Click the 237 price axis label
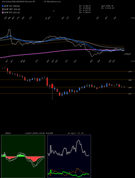The width and height of the screenshot is (135, 178). (130, 94)
